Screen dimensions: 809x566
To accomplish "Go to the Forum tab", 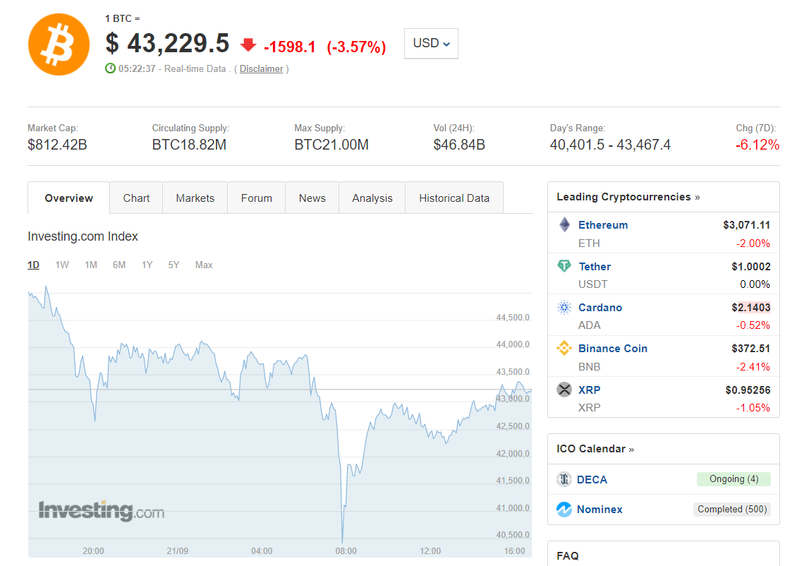I will [257, 198].
